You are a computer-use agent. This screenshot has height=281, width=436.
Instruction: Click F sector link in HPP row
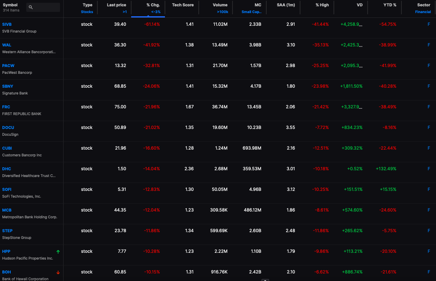(x=429, y=251)
